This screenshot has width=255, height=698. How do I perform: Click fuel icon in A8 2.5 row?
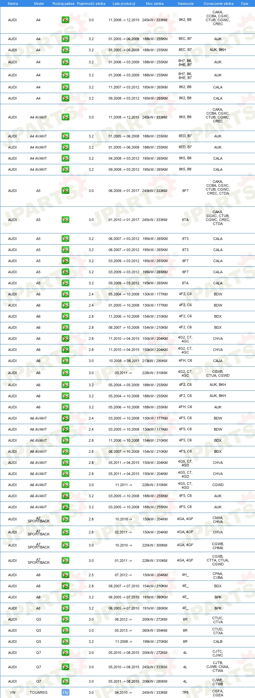[x=66, y=575]
